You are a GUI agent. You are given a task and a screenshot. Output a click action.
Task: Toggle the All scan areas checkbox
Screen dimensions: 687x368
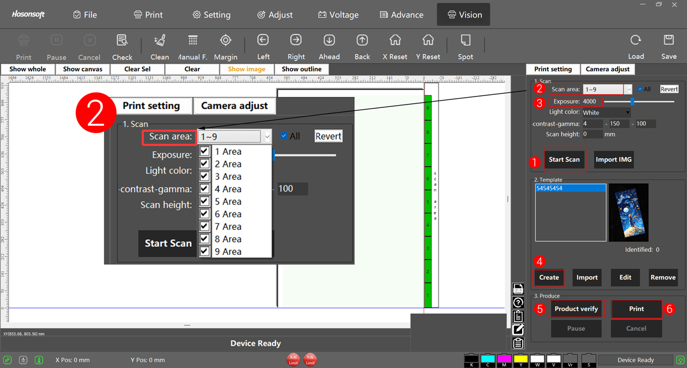tap(641, 89)
